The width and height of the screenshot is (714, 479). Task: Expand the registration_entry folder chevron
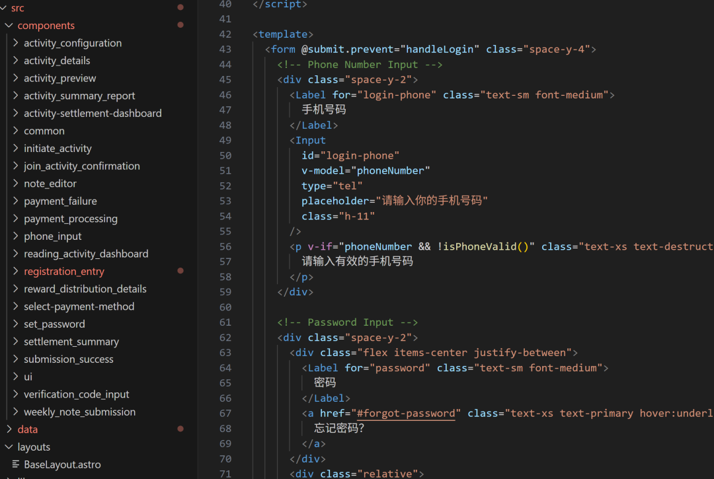(16, 272)
